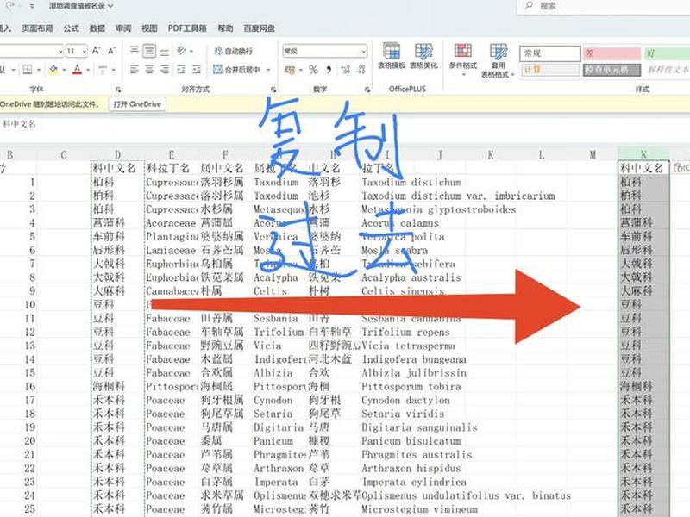Click 合并后居中 merge and center
690x517 pixels.
click(236, 70)
